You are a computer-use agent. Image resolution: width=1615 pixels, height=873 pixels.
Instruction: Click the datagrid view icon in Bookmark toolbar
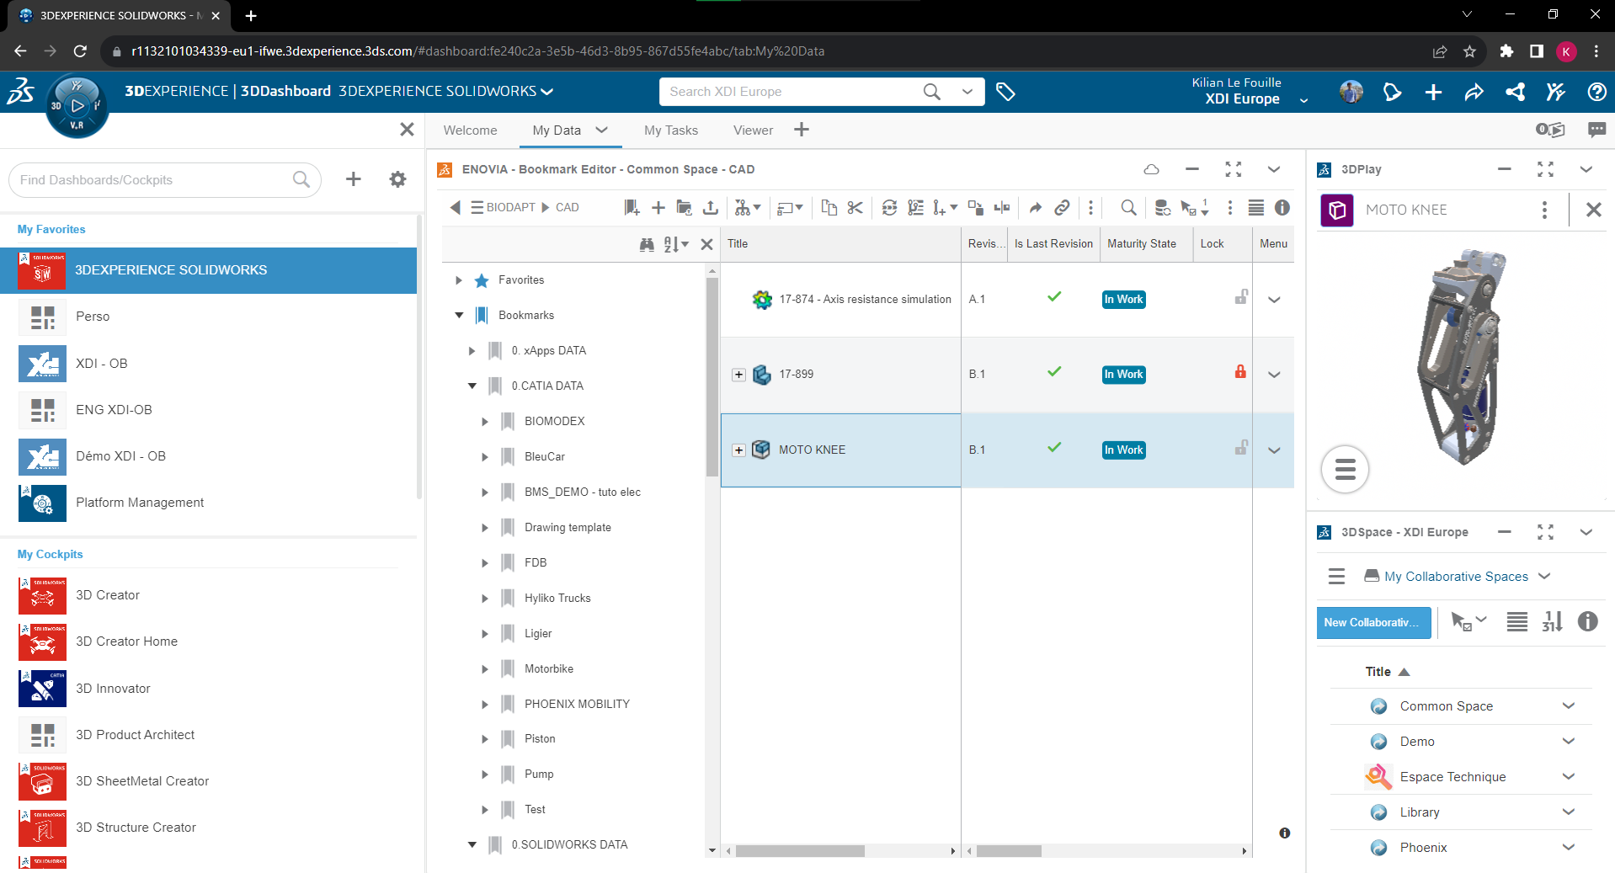1255,207
